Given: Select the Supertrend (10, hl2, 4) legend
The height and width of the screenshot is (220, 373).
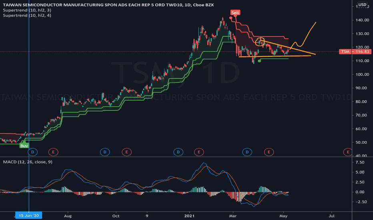Looking at the screenshot, I should pyautogui.click(x=27, y=16).
